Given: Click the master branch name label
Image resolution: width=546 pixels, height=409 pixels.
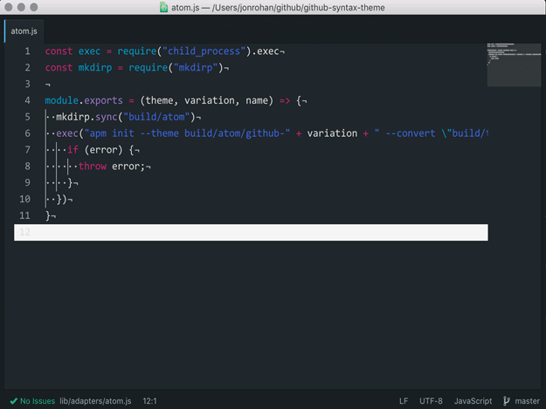Looking at the screenshot, I should pos(527,401).
